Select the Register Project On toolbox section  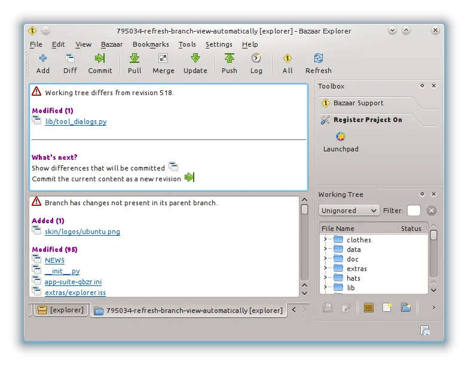[x=369, y=120]
